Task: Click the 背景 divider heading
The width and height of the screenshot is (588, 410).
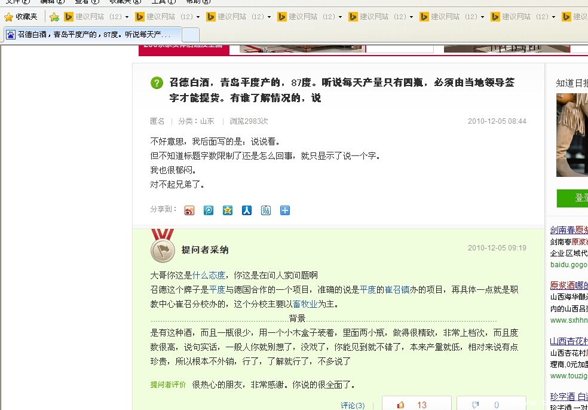Action: 297,319
